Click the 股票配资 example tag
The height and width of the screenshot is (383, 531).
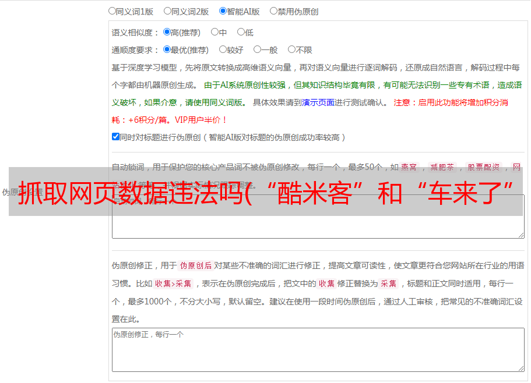click(484, 167)
